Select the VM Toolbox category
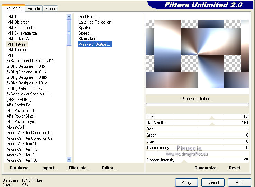255x187 pixels. pyautogui.click(x=18, y=50)
